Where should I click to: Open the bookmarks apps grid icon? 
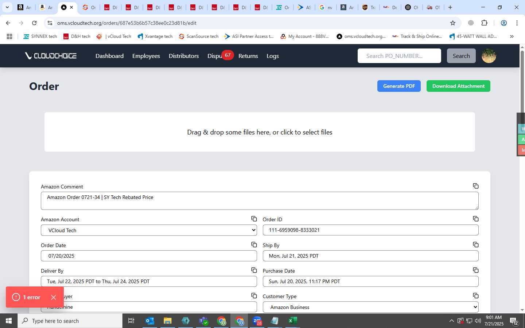(9, 36)
